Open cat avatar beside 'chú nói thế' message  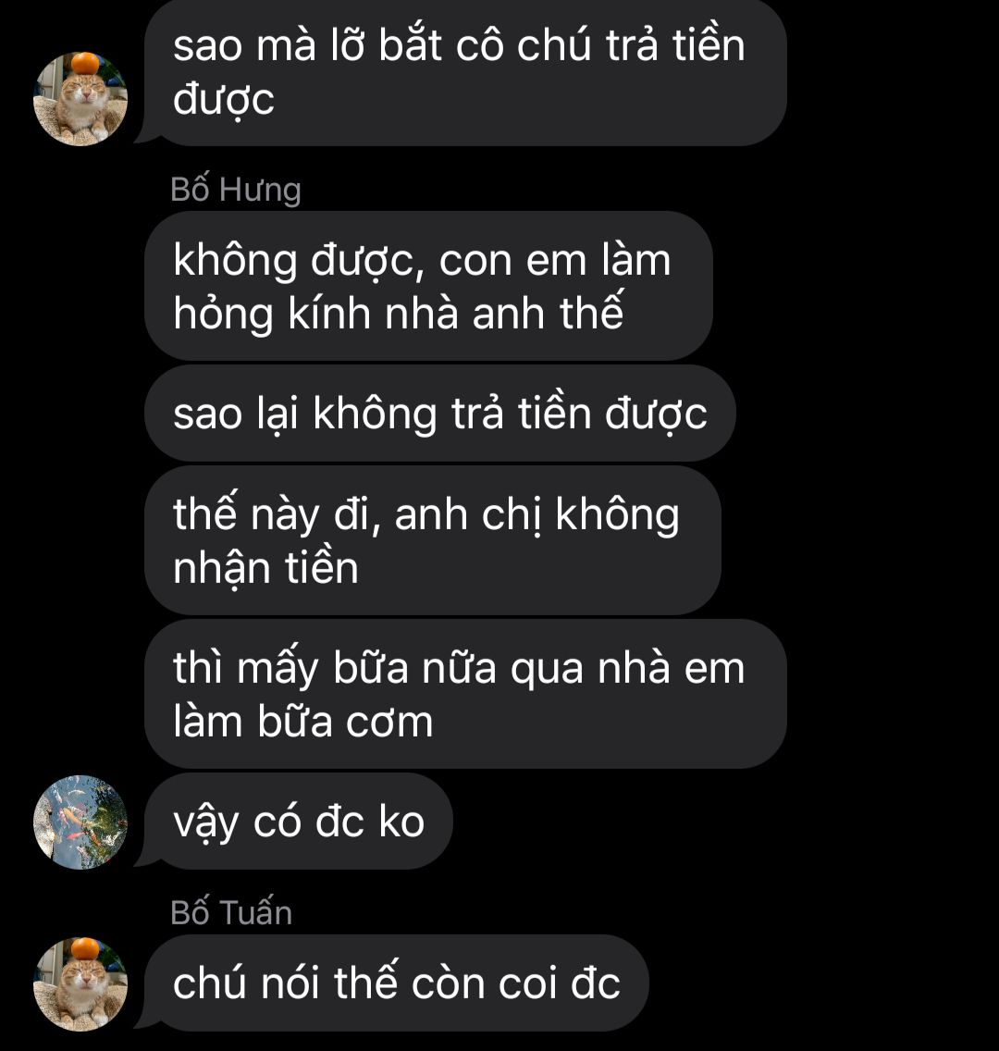click(x=80, y=984)
